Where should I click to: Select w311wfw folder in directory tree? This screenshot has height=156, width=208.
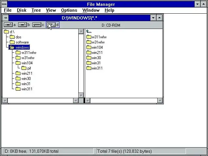pyautogui.click(x=26, y=53)
